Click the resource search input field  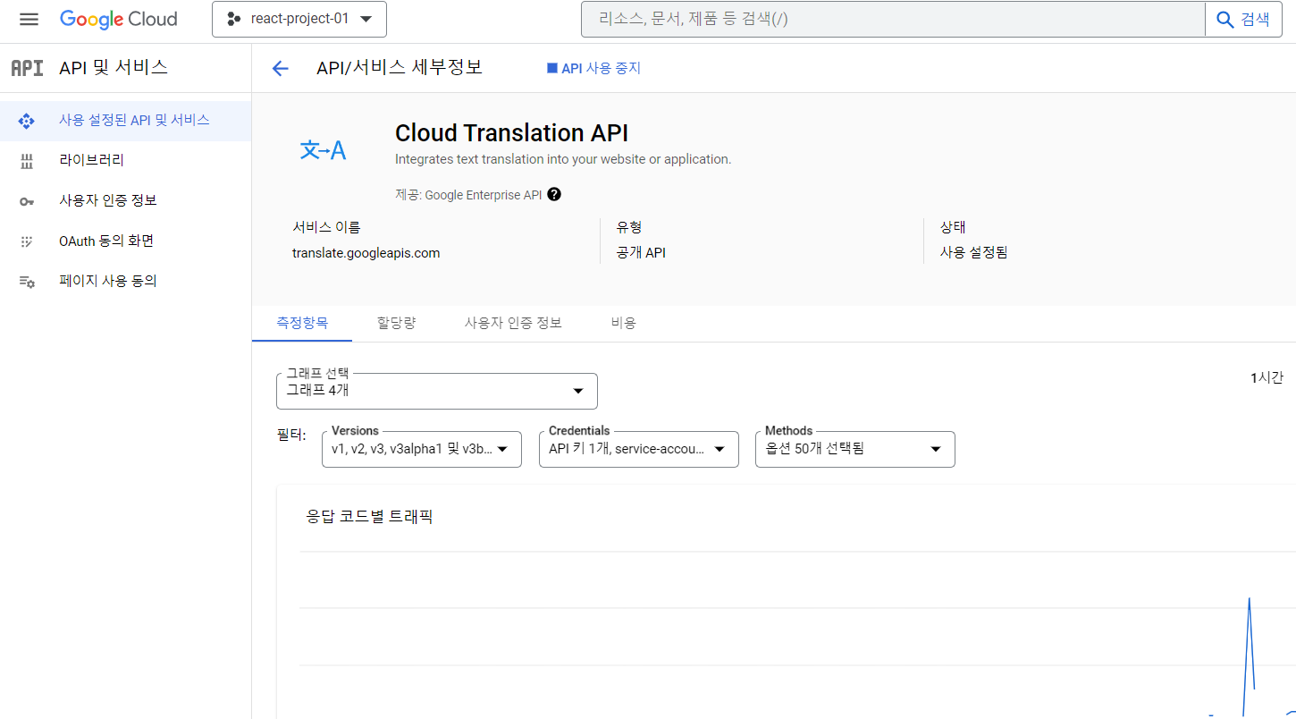pos(893,20)
